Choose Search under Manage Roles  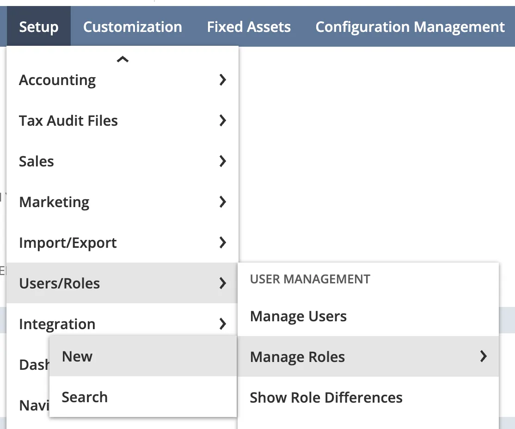click(x=143, y=397)
